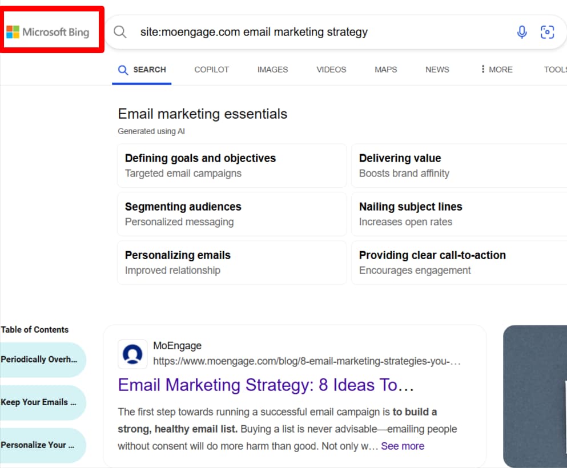
Task: Open visual search camera icon
Action: point(547,32)
